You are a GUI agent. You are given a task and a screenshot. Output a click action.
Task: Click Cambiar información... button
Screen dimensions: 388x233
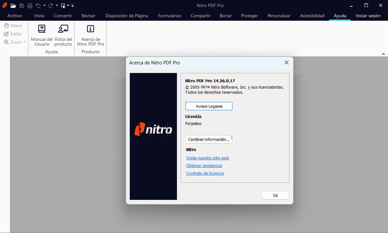click(209, 139)
